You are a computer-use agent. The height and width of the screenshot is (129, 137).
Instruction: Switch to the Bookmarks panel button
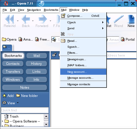13,56
